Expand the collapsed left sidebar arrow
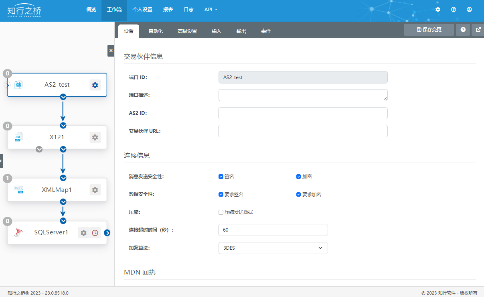Viewport: 484px width, 297px height. [1, 161]
